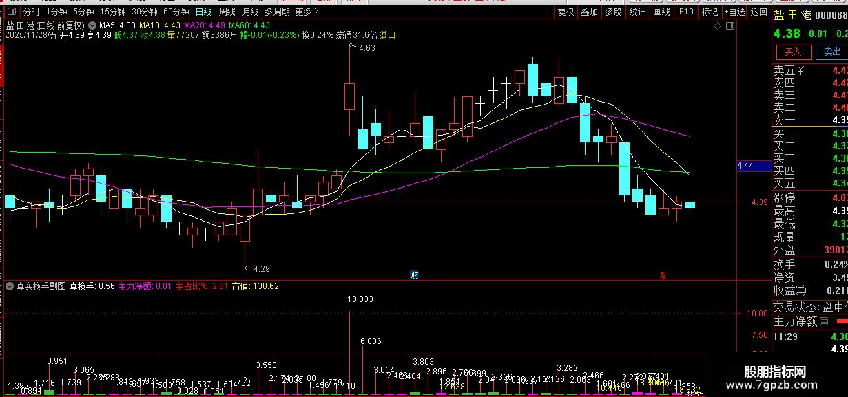Toggle the side panel icon beside the diamond
Image resolution: width=848 pixels, height=397 pixels.
coord(730,25)
